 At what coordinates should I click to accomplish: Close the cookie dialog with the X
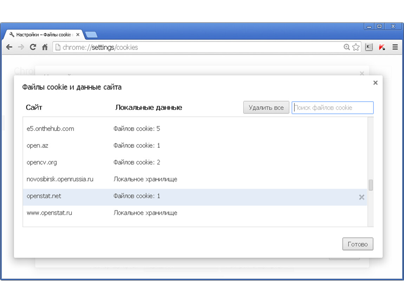tap(376, 82)
